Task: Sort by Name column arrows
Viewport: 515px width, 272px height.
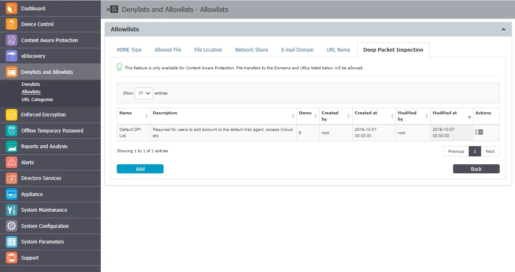Action: tap(146, 116)
